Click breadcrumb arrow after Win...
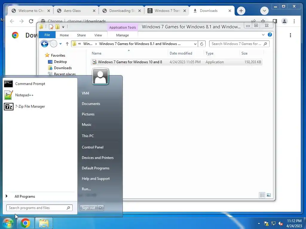Viewport: 306px width, 229px height. (x=96, y=44)
